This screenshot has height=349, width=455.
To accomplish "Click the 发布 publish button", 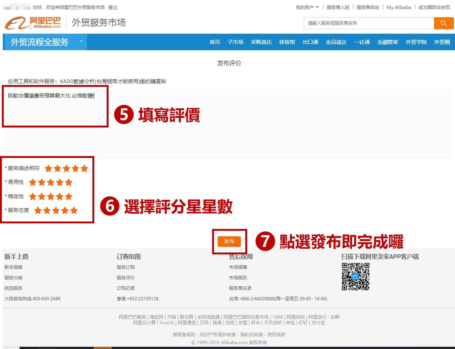I will point(229,241).
